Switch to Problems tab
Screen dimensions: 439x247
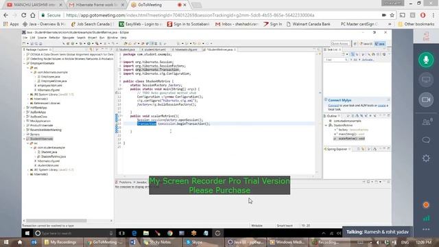click(124, 183)
